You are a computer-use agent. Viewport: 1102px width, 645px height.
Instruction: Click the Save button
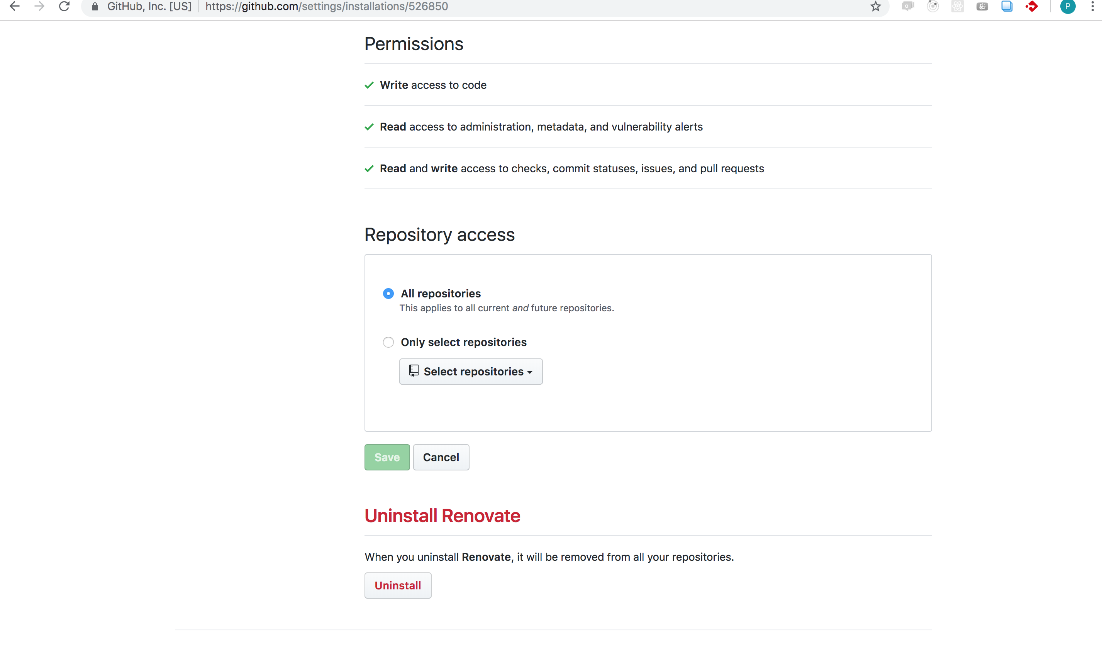click(x=387, y=457)
